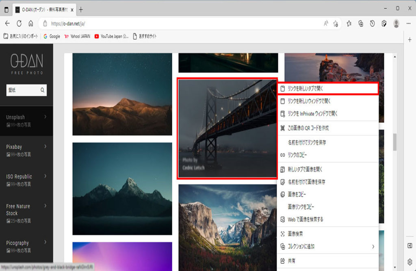Open the Read Aloud icon in address bar
This screenshot has width=416, height=271.
[x=326, y=24]
